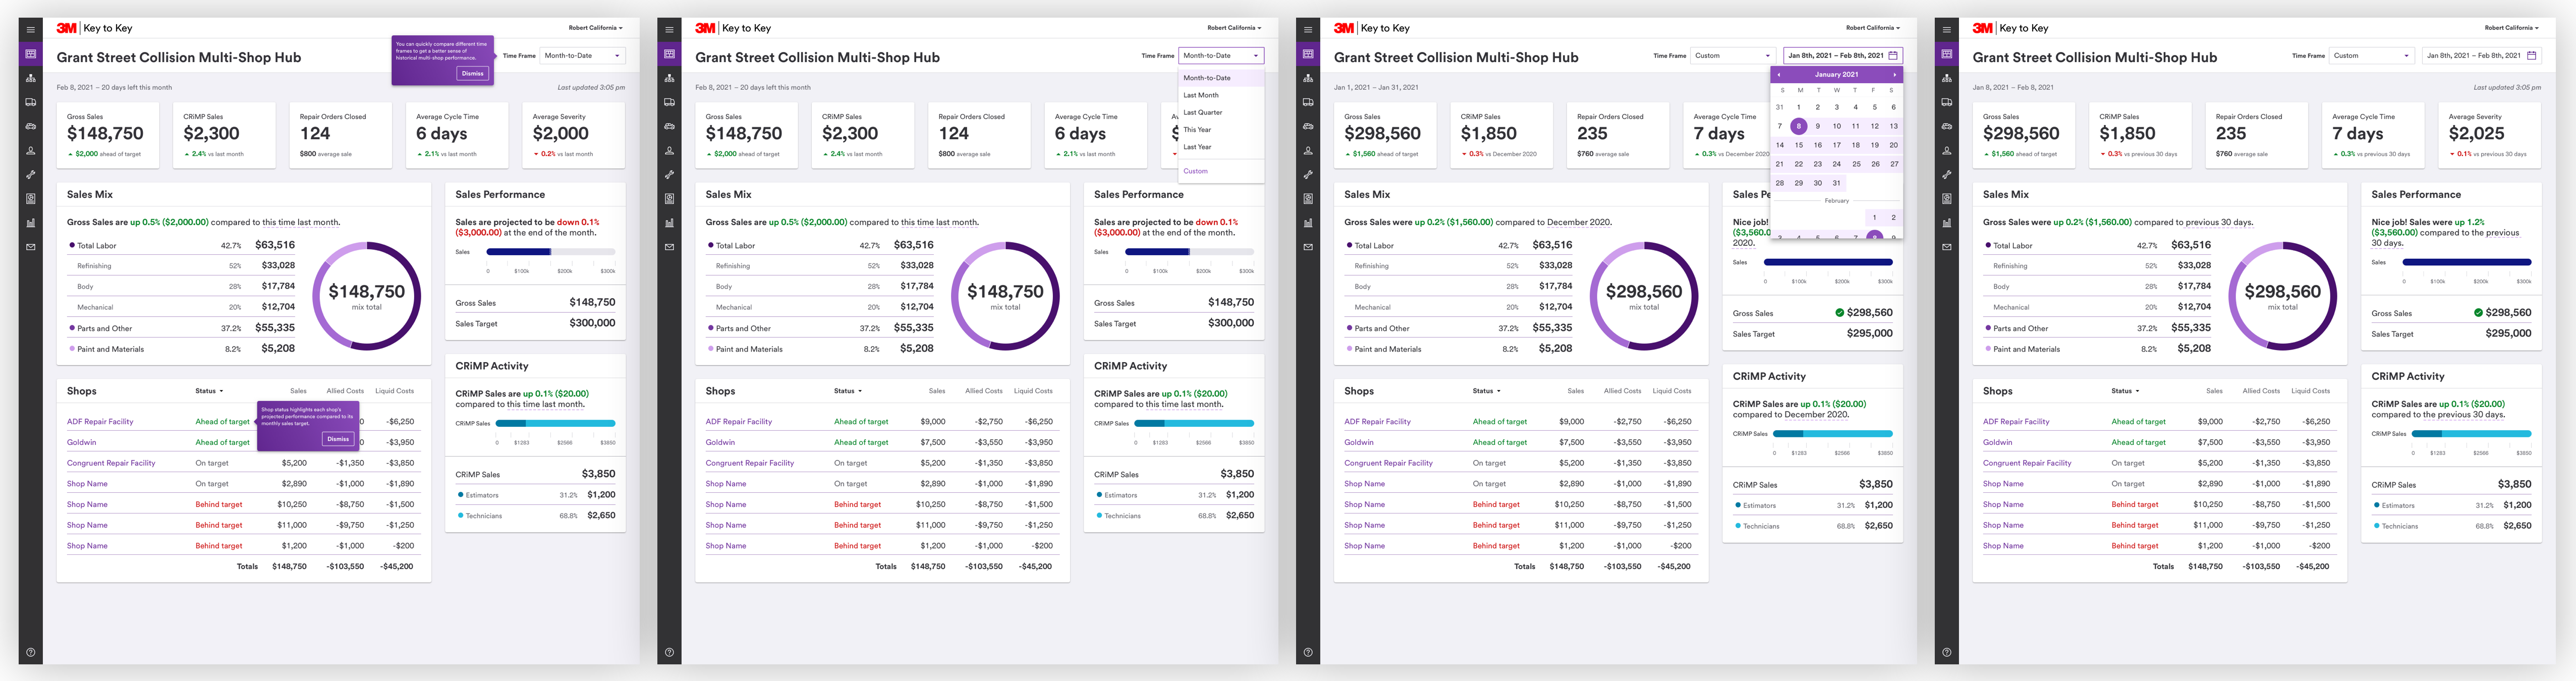Click envelope icon in rightmost dashboard's sidebar
This screenshot has width=2576, height=681.
point(1947,247)
